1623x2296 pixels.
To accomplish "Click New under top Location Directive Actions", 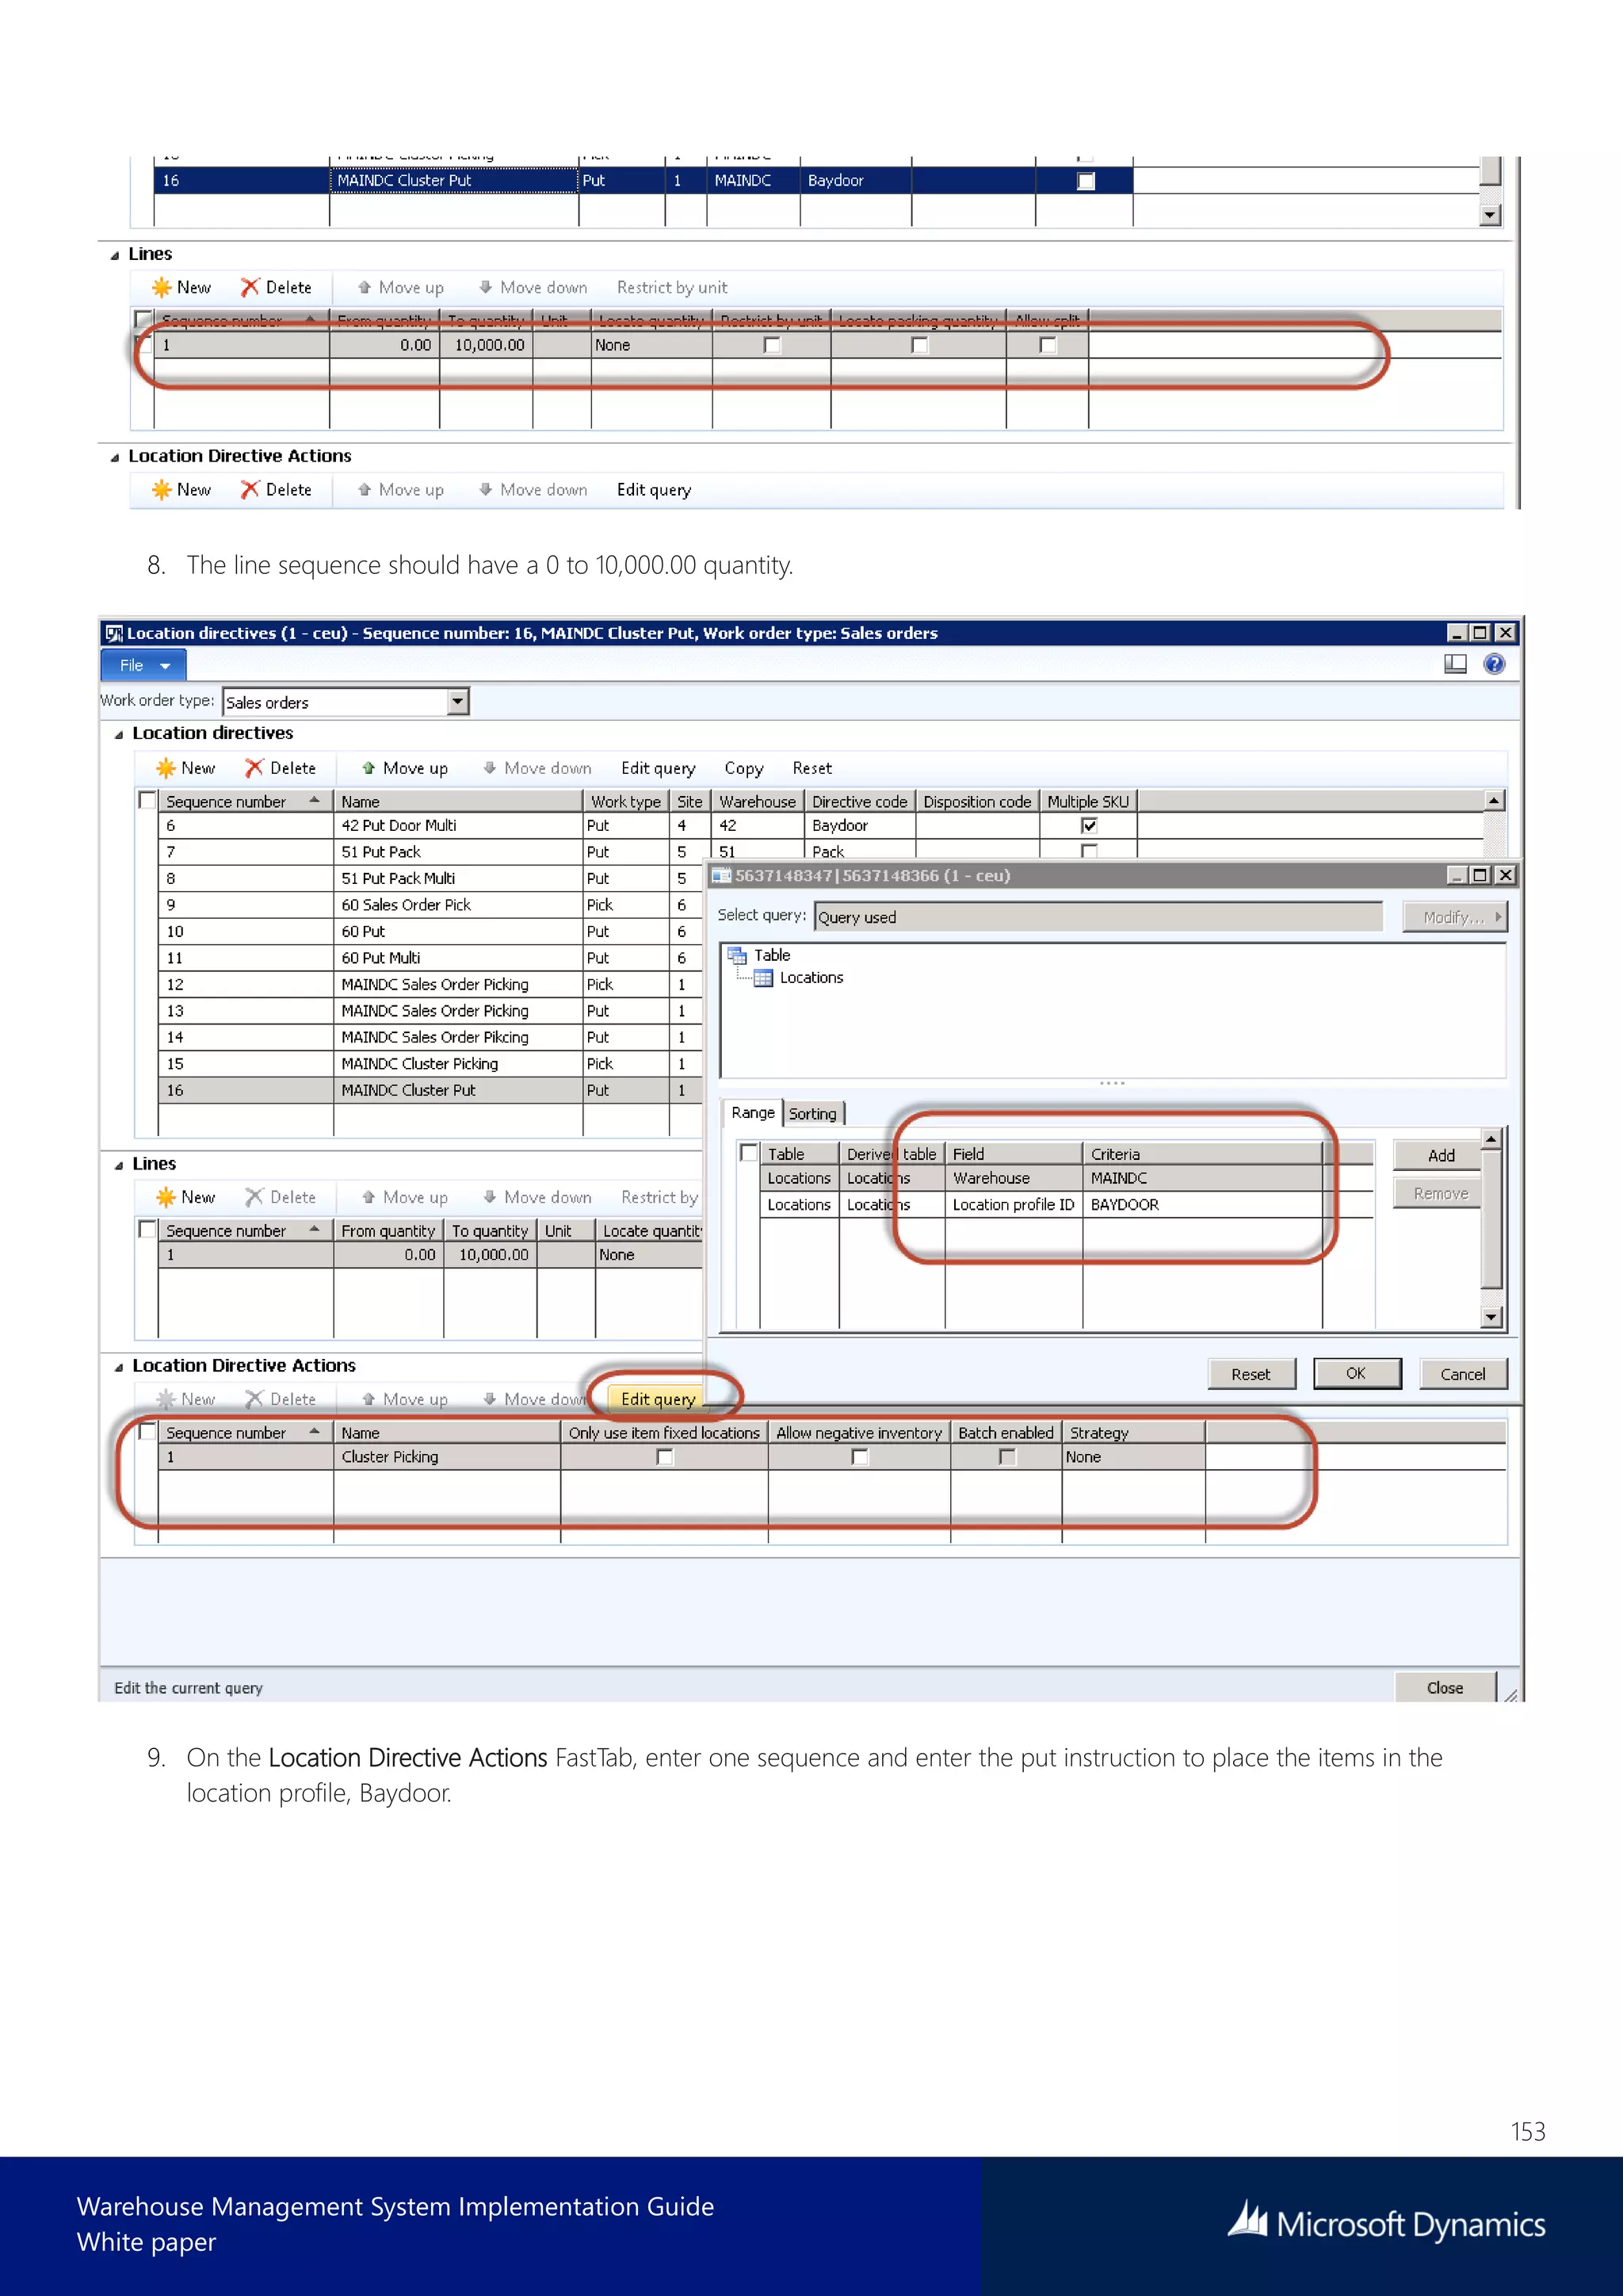I will 182,490.
